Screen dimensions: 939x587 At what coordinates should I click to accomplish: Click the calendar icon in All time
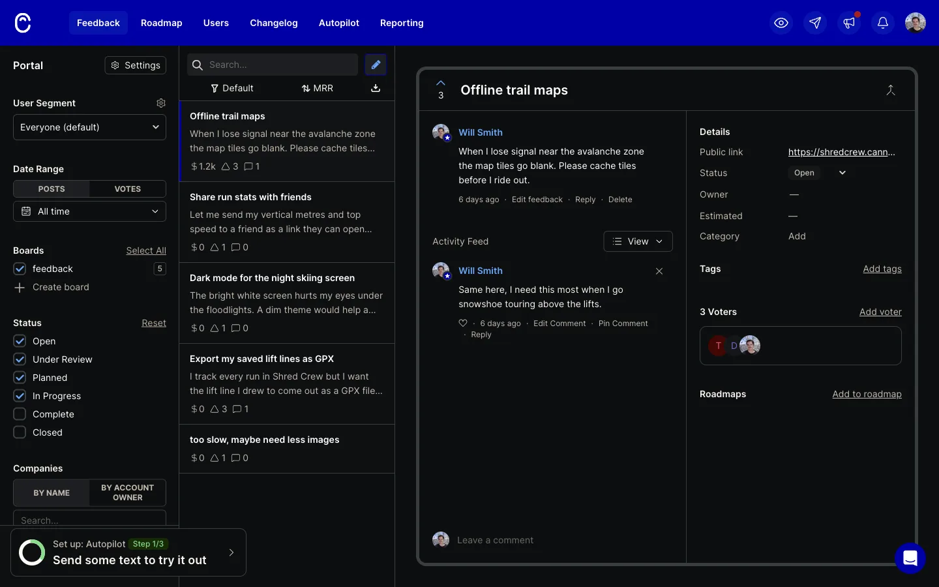(x=26, y=211)
